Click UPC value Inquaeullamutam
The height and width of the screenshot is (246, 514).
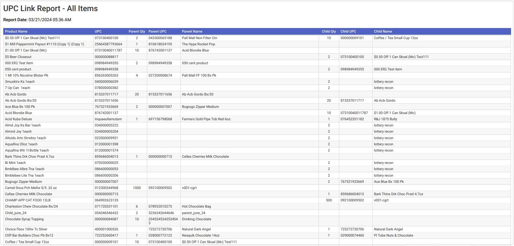pos(108,119)
